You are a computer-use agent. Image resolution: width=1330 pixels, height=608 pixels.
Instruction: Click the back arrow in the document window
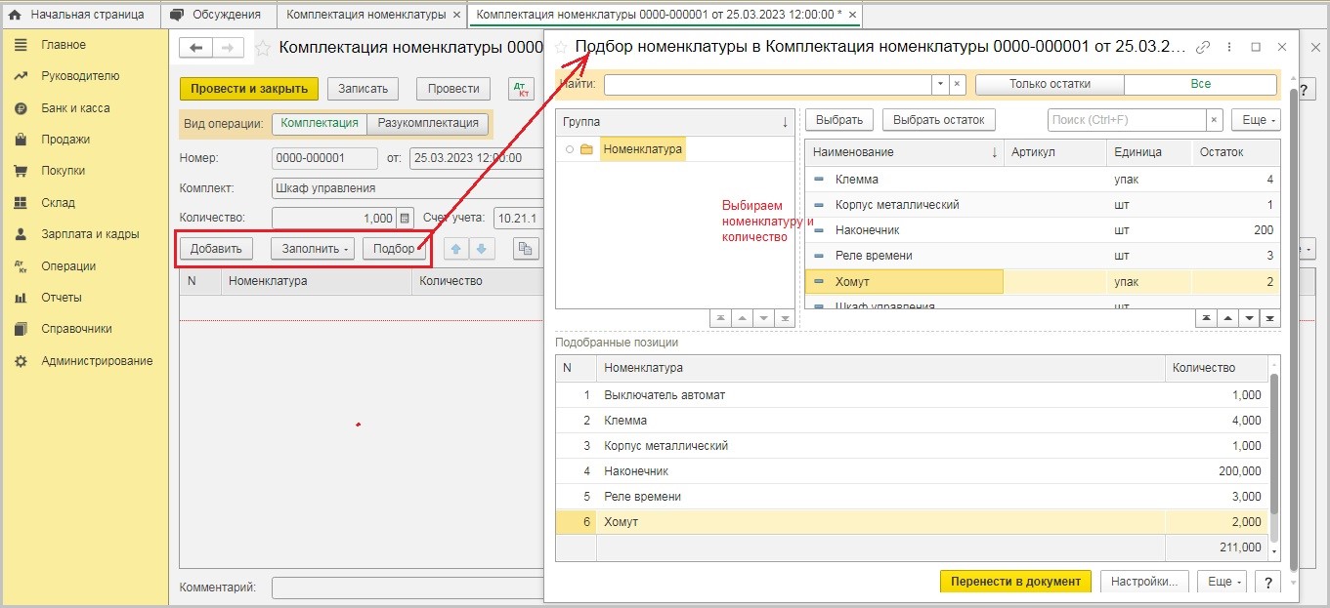tap(196, 48)
